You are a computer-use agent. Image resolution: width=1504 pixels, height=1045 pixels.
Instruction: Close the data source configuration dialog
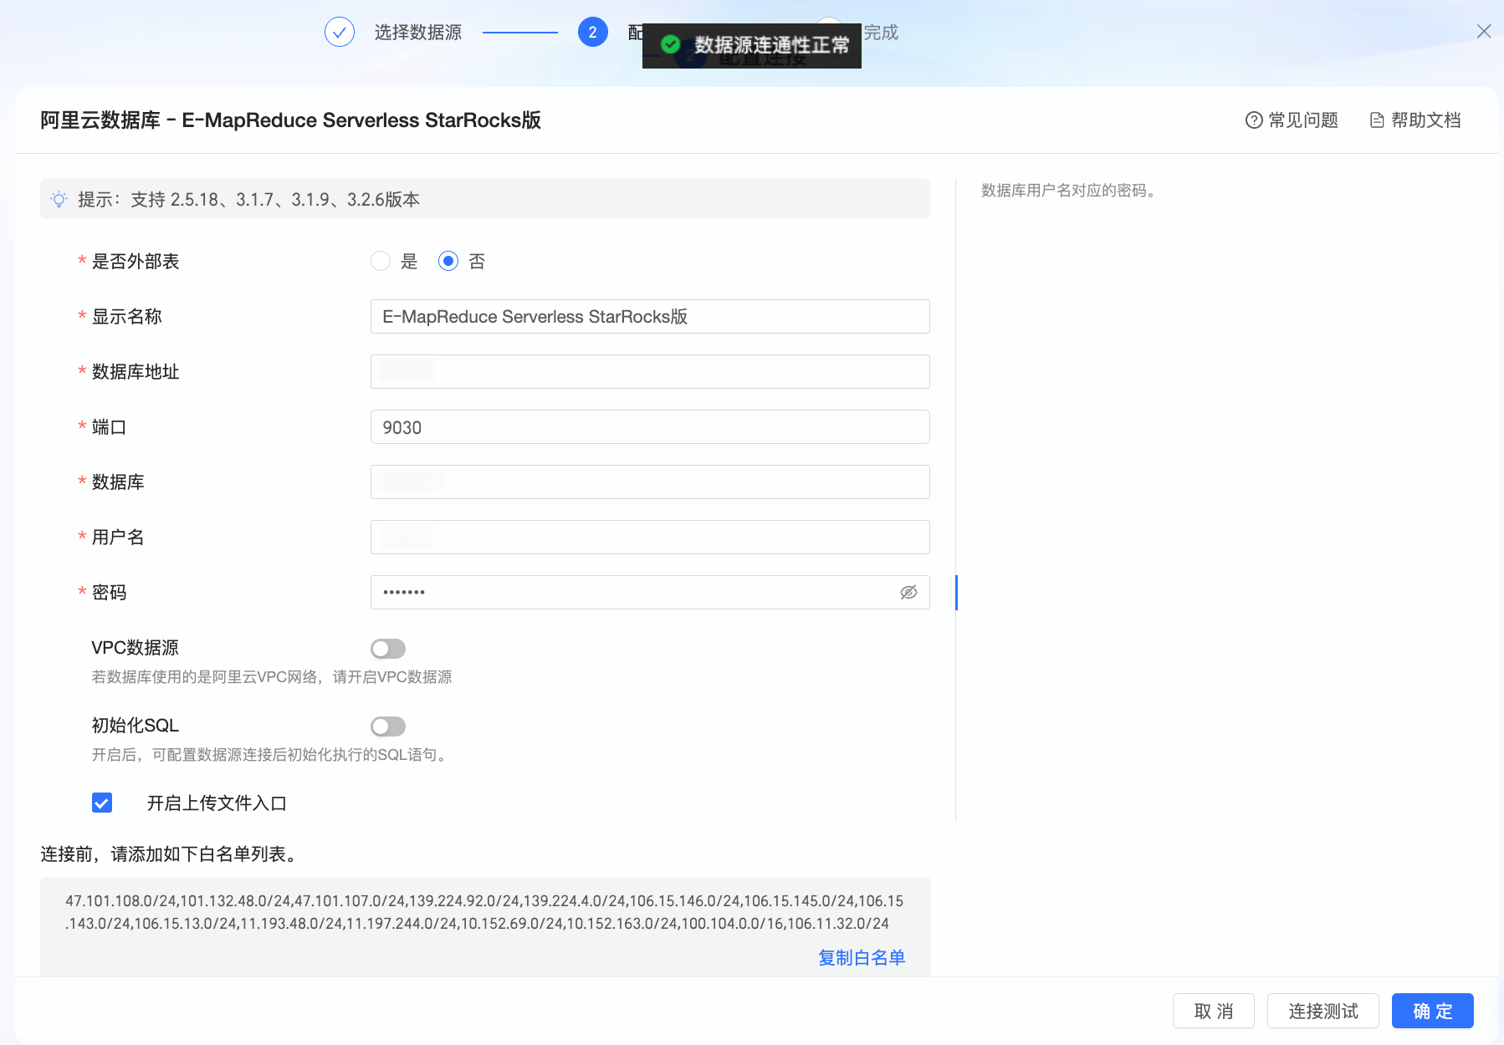[1484, 32]
